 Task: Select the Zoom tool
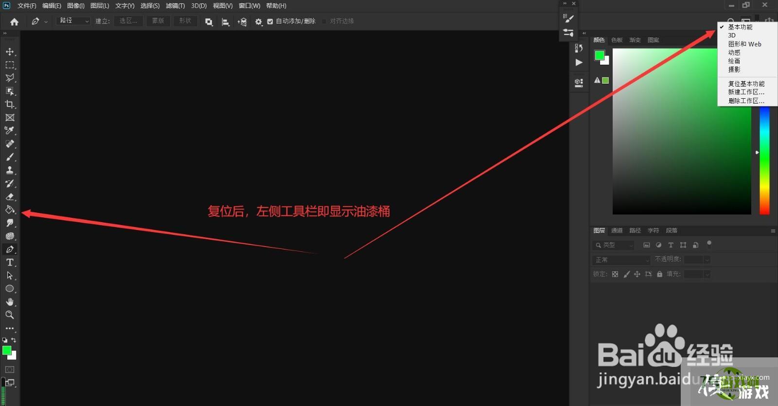click(10, 315)
